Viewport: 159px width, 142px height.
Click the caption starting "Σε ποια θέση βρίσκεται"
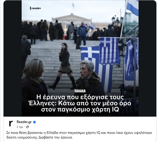click(x=79, y=135)
